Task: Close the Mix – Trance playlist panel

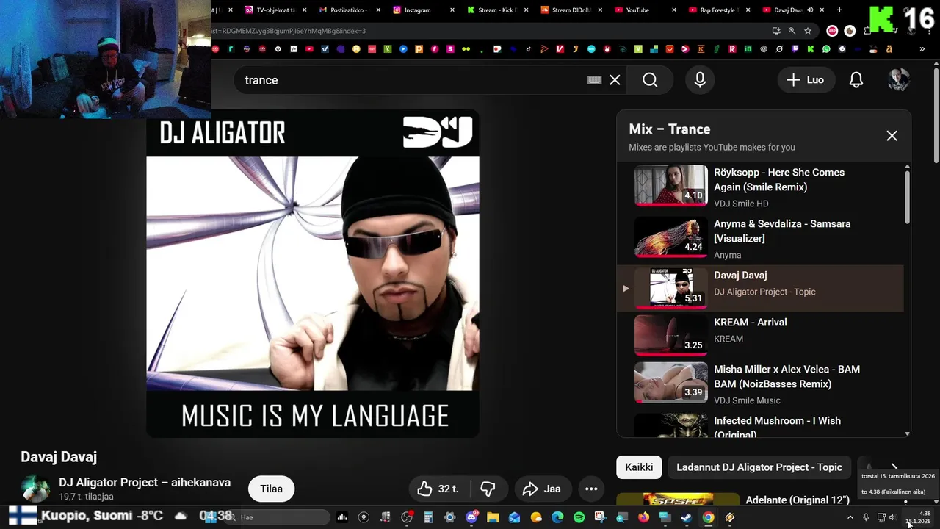Action: point(892,136)
